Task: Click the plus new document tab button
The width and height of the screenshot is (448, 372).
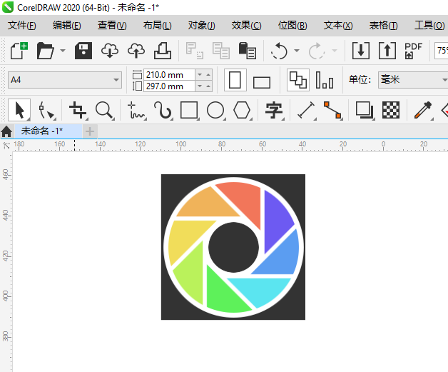Action: [x=90, y=131]
